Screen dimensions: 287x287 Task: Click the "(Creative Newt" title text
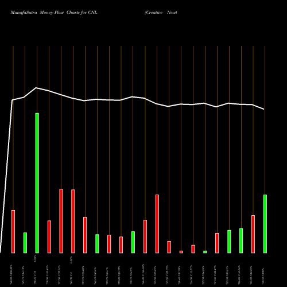(x=161, y=13)
